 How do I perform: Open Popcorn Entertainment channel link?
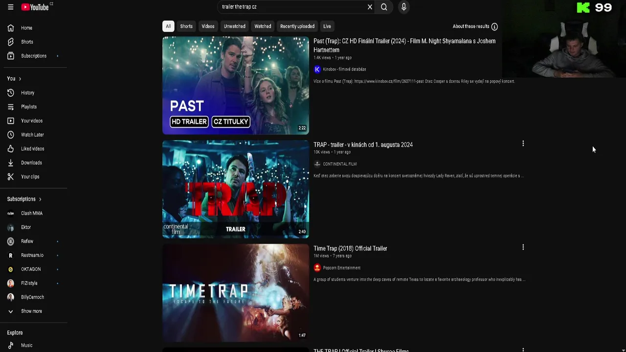tap(341, 268)
